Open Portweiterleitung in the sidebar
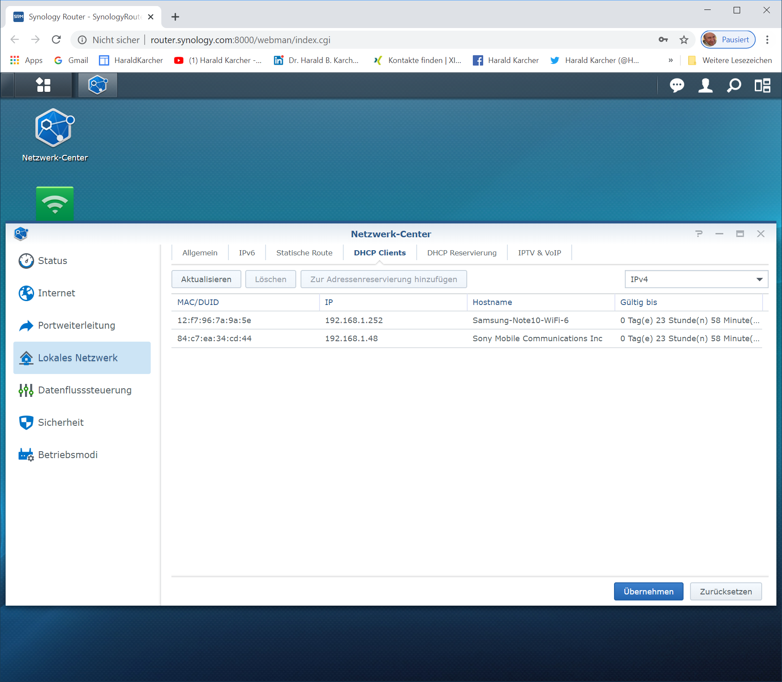 (76, 325)
